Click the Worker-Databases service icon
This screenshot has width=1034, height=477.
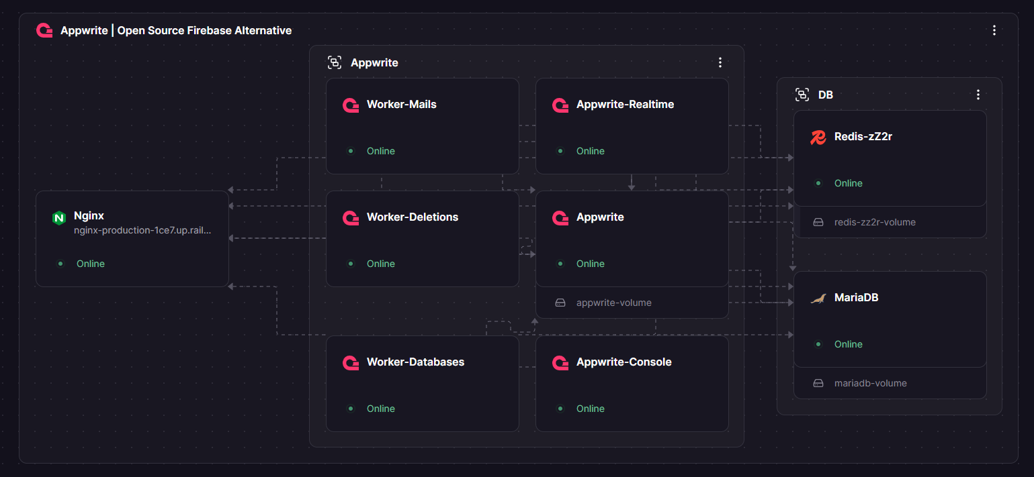coord(351,362)
